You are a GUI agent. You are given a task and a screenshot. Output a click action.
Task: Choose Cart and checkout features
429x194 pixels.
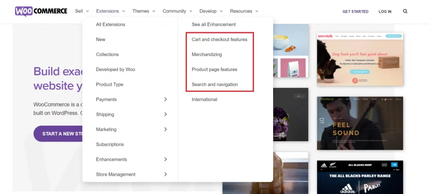tap(220, 40)
